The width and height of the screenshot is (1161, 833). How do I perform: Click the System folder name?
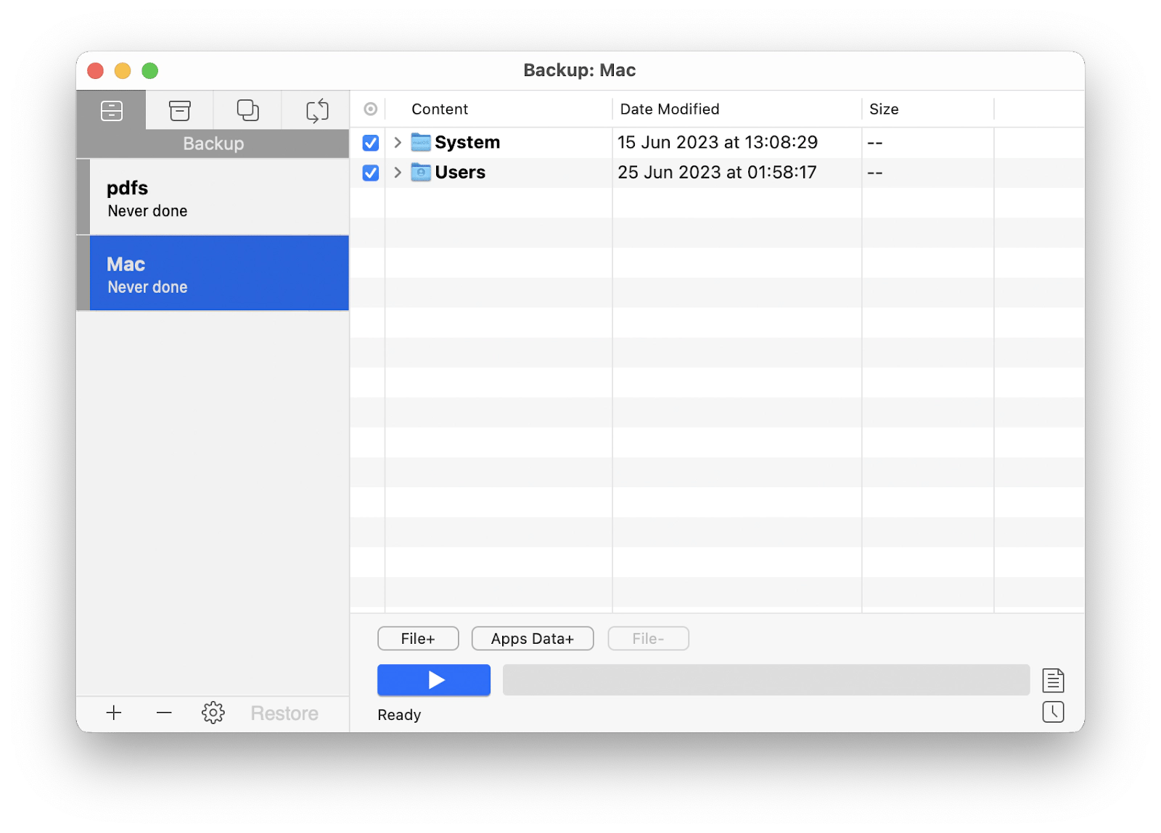pyautogui.click(x=467, y=143)
